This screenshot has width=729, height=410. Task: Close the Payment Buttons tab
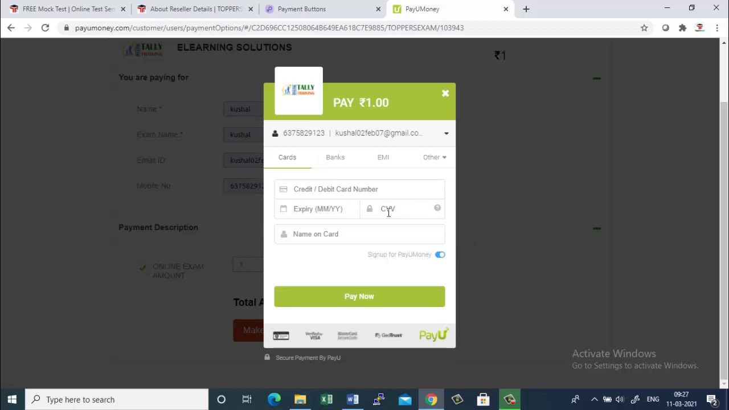(378, 9)
